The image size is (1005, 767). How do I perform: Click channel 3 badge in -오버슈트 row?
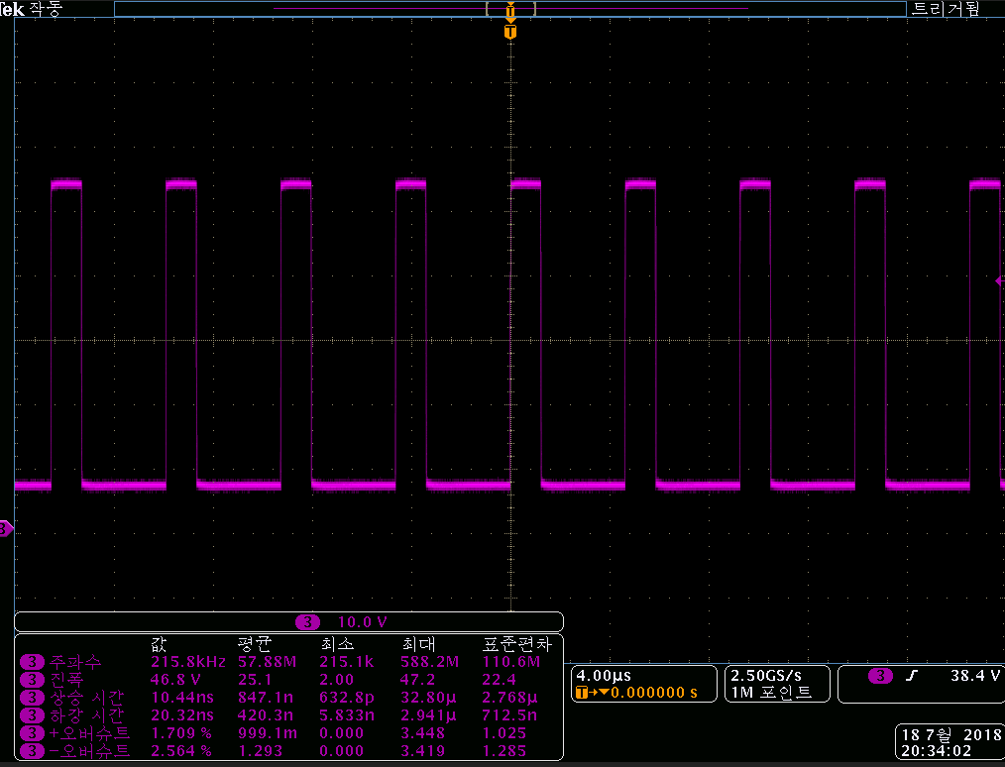point(32,751)
